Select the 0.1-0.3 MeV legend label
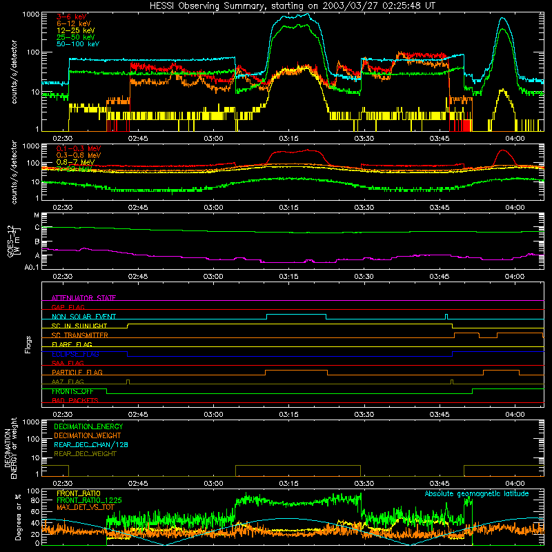 pos(79,148)
